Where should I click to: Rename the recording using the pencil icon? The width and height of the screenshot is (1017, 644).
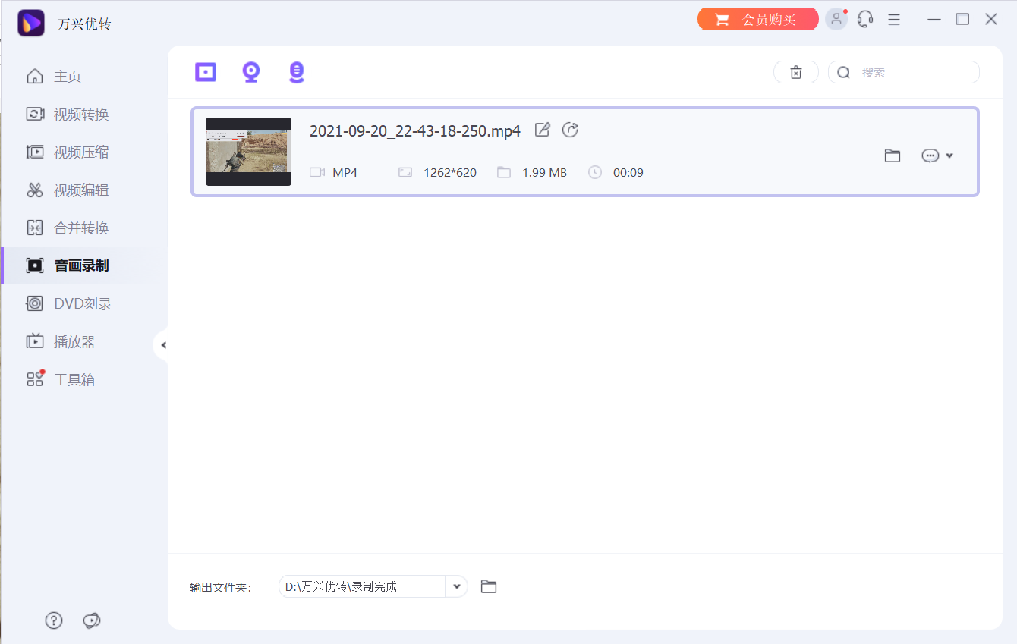542,130
